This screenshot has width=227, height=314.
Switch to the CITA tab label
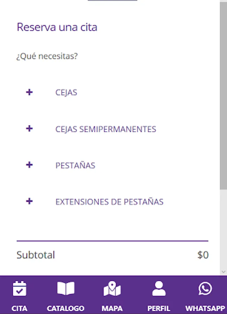[x=19, y=308]
